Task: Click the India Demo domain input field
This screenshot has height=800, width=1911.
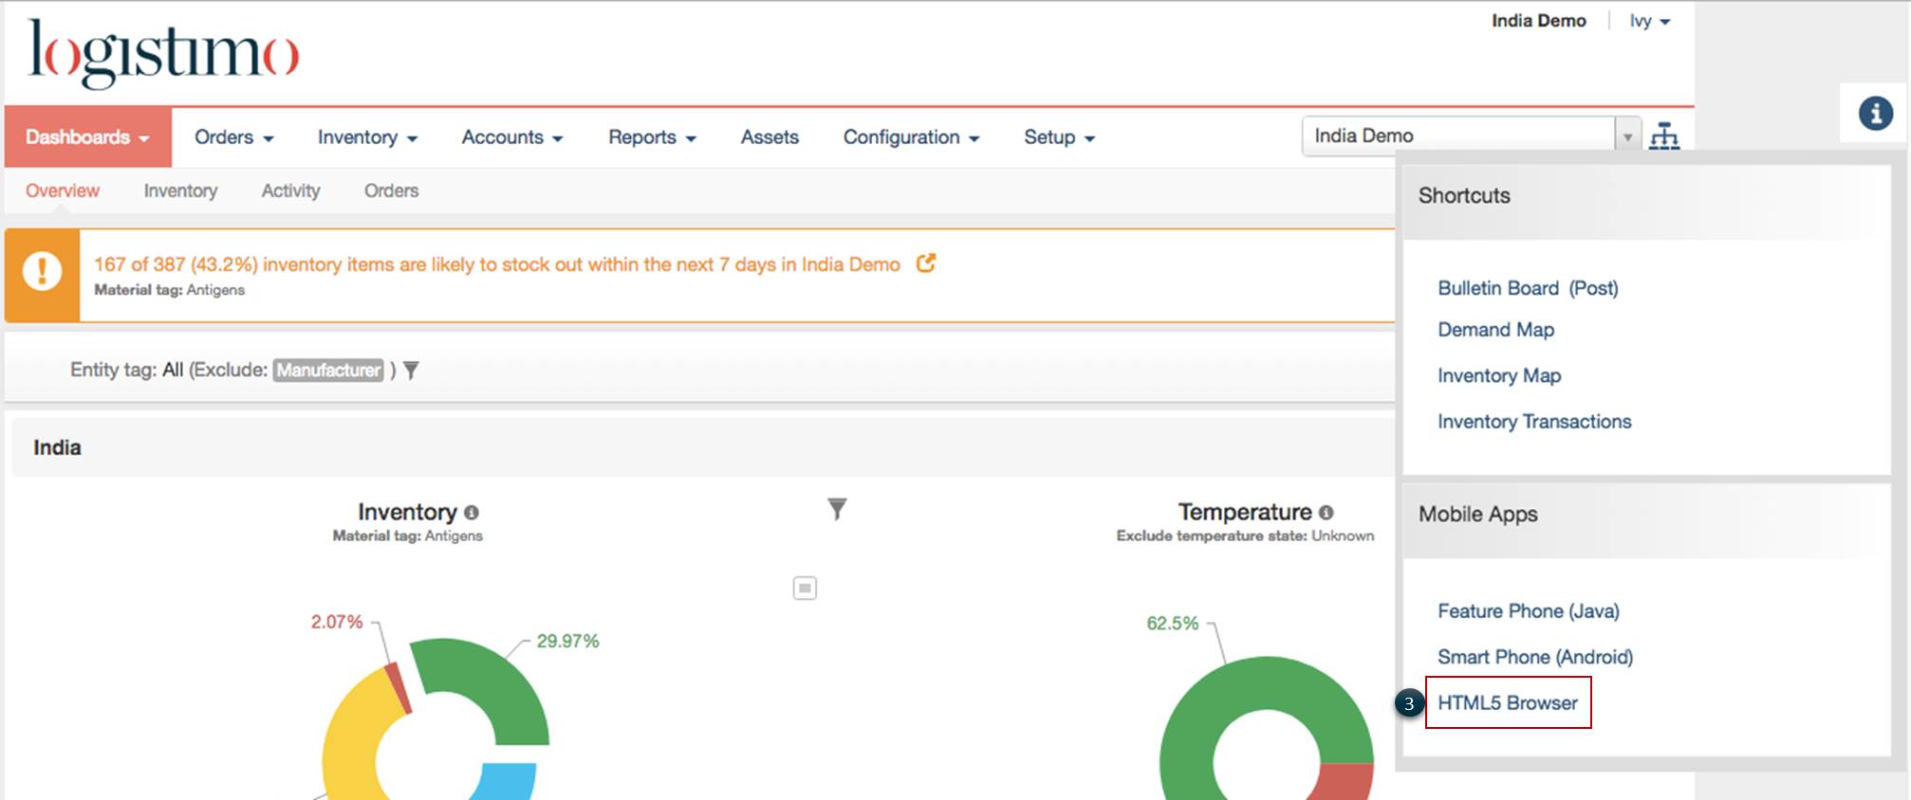Action: (x=1459, y=136)
